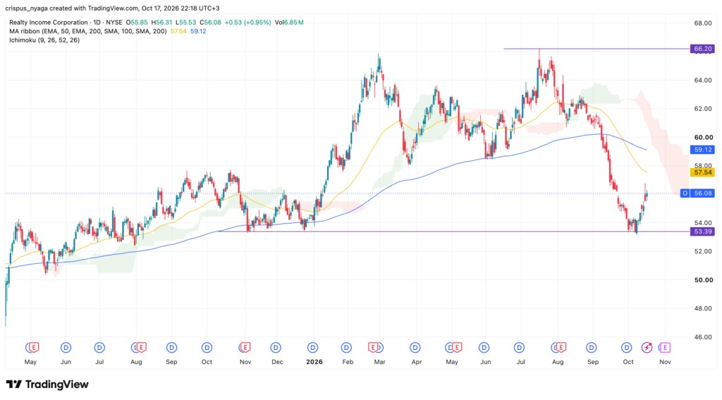Click the bold 60.00 price axis label
722x400 pixels.
(703, 138)
